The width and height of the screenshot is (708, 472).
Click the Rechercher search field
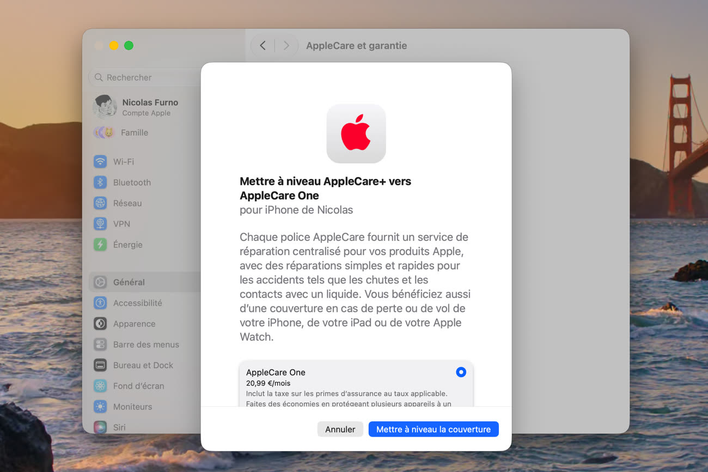pos(145,77)
